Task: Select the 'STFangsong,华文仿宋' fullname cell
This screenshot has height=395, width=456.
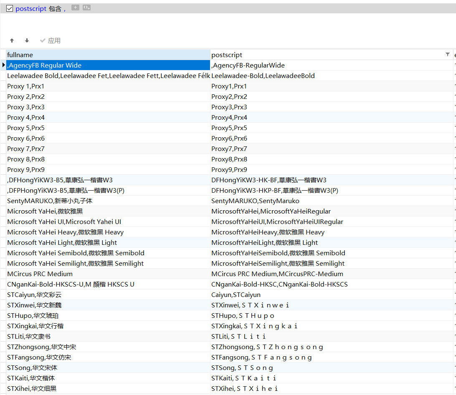Action: [108, 358]
